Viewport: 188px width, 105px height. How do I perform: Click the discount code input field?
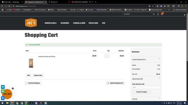click(x=146, y=87)
